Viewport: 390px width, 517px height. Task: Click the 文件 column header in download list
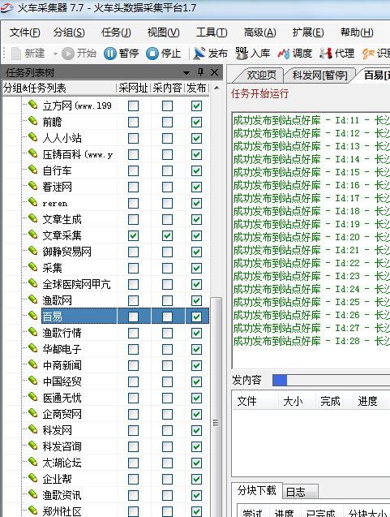click(x=255, y=401)
